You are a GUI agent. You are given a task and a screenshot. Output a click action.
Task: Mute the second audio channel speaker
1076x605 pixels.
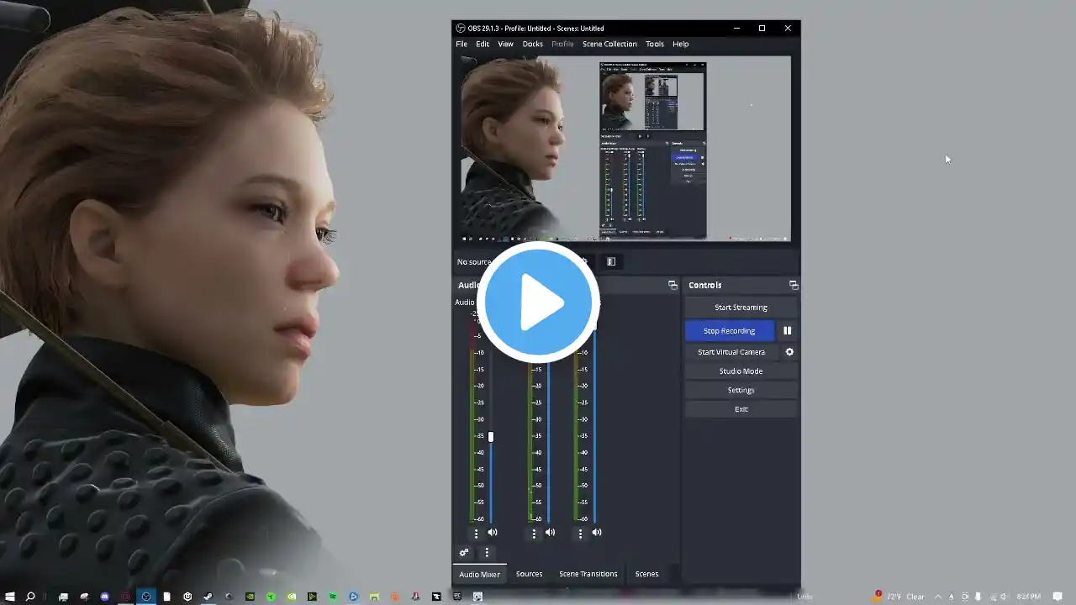[x=550, y=533]
